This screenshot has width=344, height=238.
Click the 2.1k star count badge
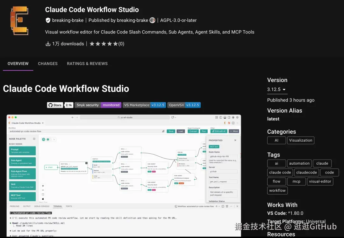click(x=69, y=105)
